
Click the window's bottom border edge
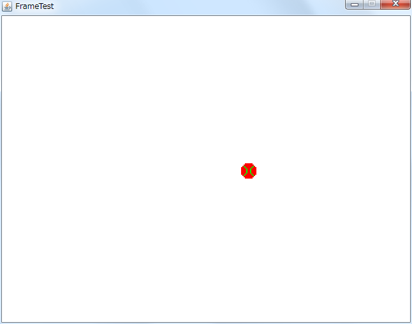click(x=204, y=323)
